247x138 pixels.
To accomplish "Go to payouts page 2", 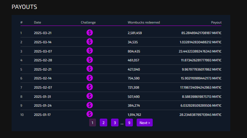I will pos(104,123).
